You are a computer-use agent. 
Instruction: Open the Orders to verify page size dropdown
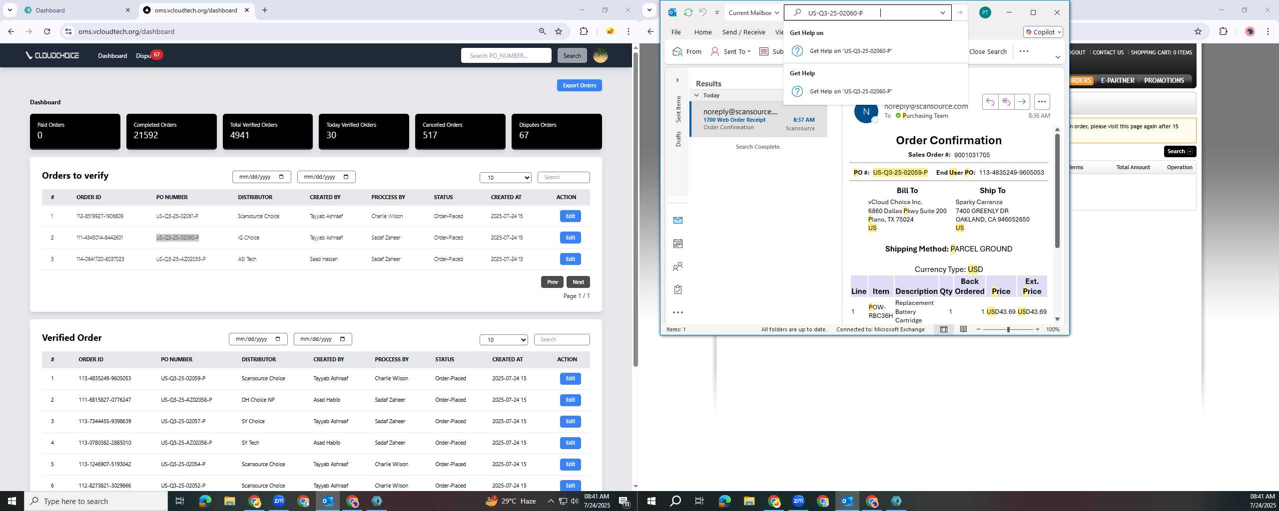[506, 178]
